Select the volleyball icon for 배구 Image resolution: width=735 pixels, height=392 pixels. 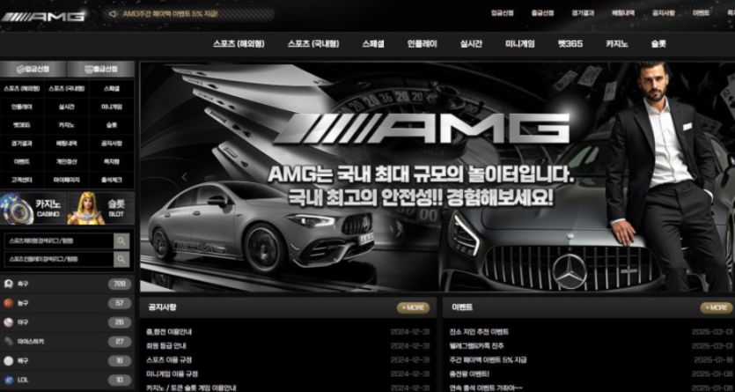click(9, 360)
